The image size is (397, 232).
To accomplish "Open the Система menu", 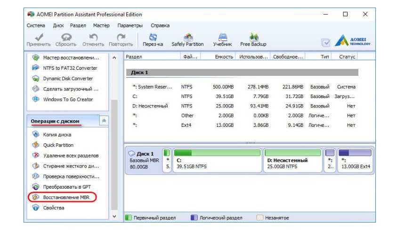I will pos(36,25).
